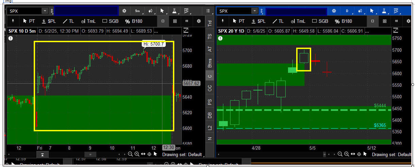This screenshot has height=167, width=415.
Task: Switch left chart to single-grid layout
Action: 163,21
